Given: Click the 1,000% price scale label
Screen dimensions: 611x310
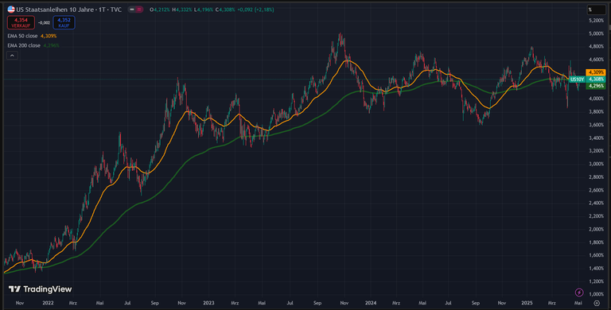Looking at the screenshot, I should [597, 294].
